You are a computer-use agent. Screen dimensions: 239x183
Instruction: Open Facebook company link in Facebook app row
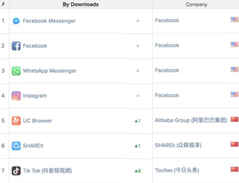point(167,45)
